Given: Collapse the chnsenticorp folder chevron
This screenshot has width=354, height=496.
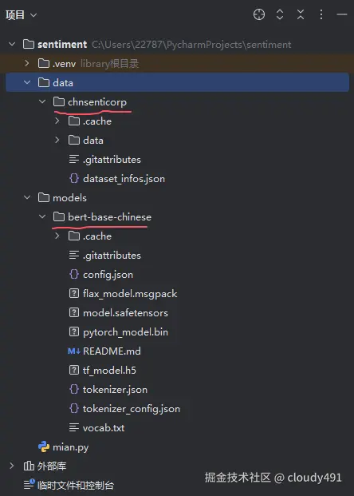Looking at the screenshot, I should (42, 102).
